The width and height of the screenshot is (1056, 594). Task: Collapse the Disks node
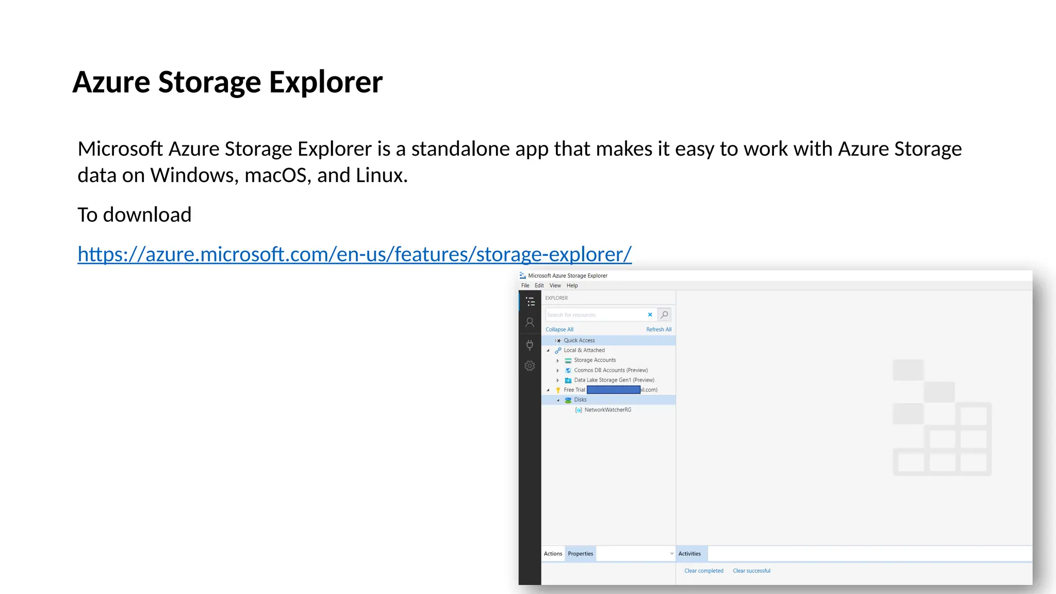(558, 400)
